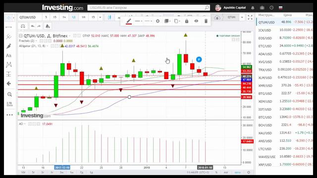Open clone/copy drawing dropdown
Image resolution: width=317 pixels, height=178 pixels.
point(177,21)
